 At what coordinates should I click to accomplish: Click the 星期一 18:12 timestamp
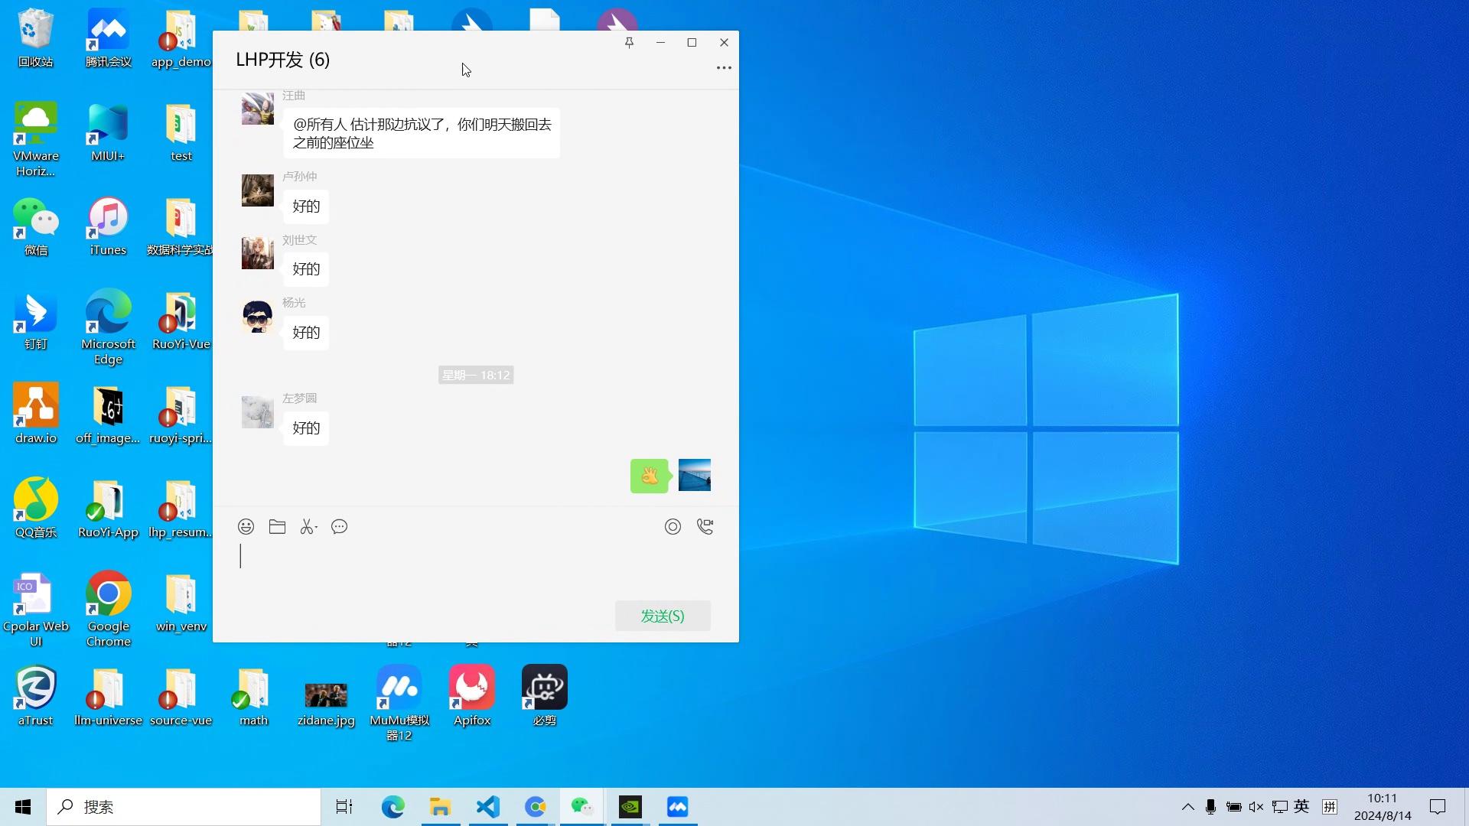point(476,375)
